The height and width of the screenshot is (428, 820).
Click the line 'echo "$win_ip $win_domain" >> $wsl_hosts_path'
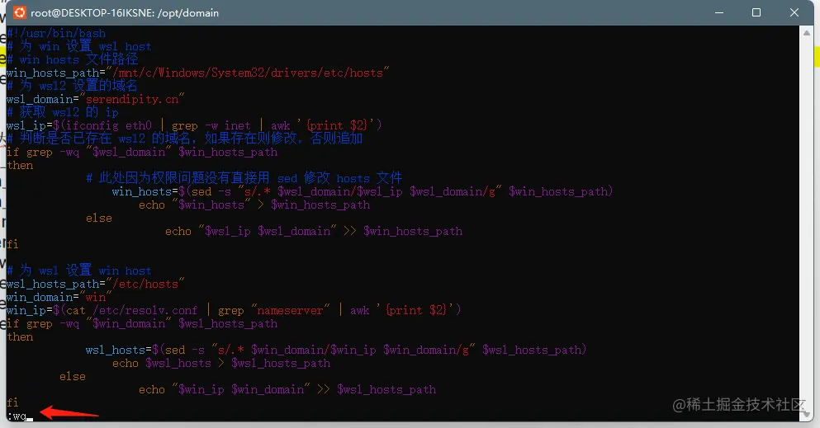tap(287, 389)
